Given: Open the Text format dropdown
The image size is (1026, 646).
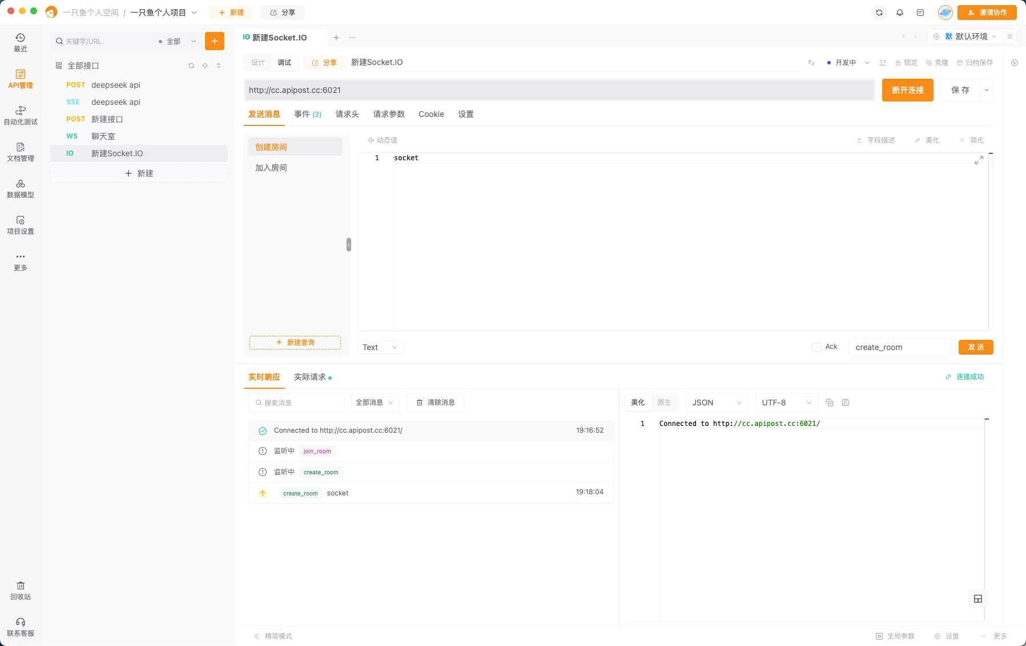Looking at the screenshot, I should (380, 347).
